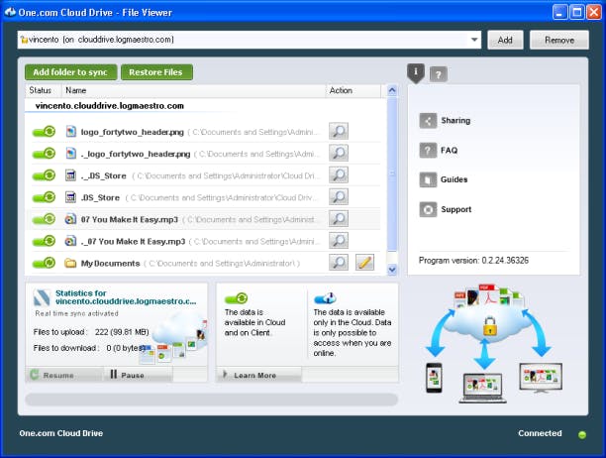606x458 pixels.
Task: Click the 07 You Make It Easy.mp3 media icon
Action: pyautogui.click(x=70, y=219)
